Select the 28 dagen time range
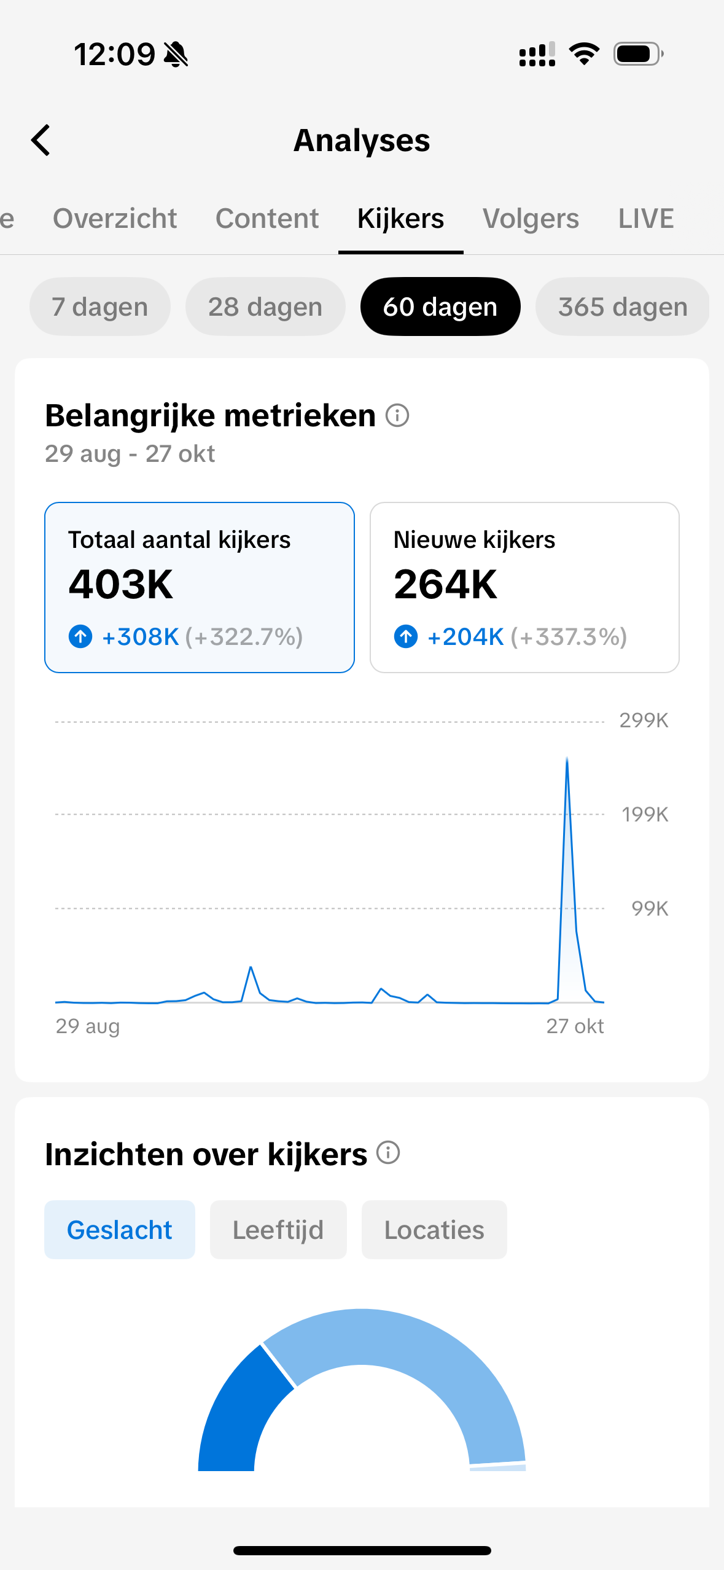 pos(265,307)
